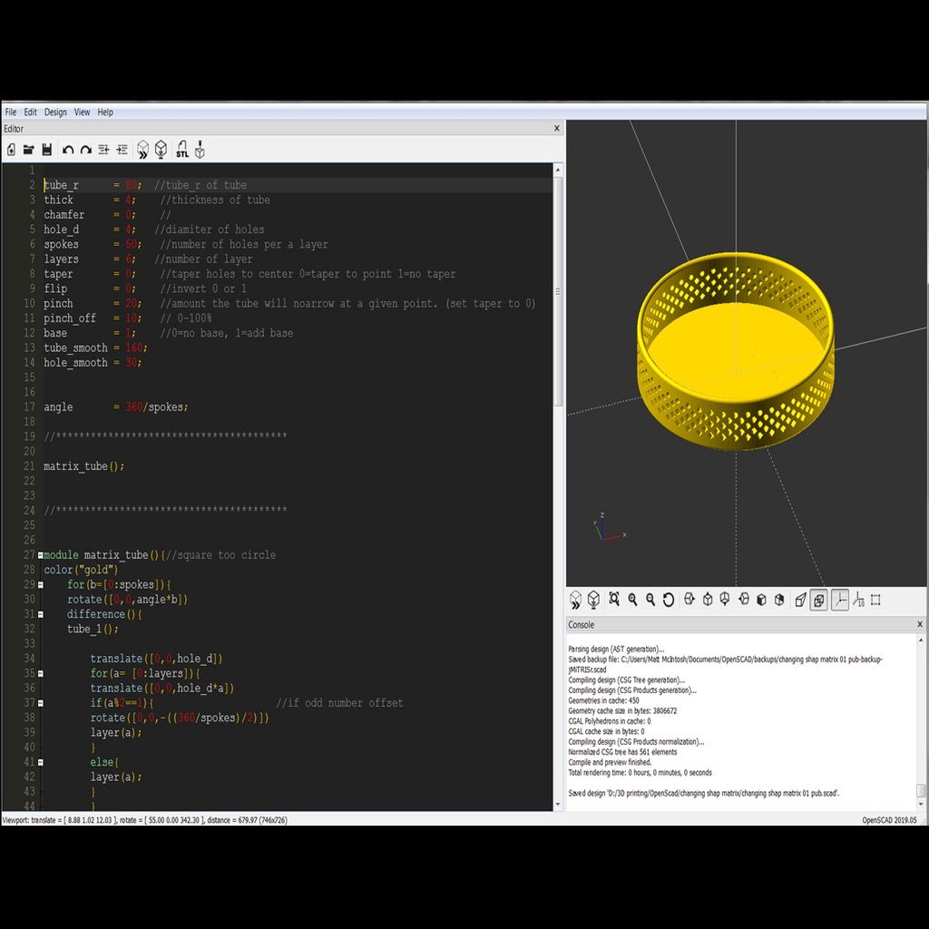The image size is (929, 929).
Task: Collapse the difference() block at line 31
Action: (x=40, y=614)
